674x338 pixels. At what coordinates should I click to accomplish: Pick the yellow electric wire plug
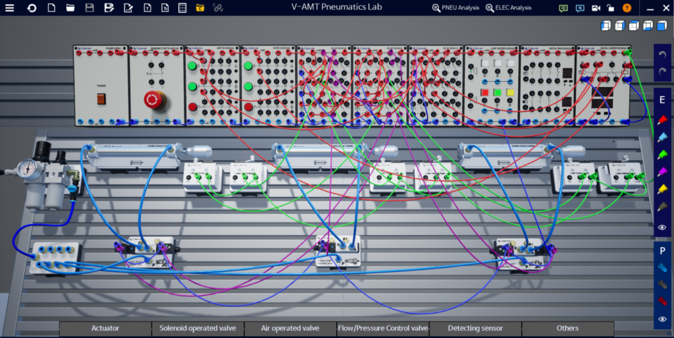pyautogui.click(x=662, y=189)
